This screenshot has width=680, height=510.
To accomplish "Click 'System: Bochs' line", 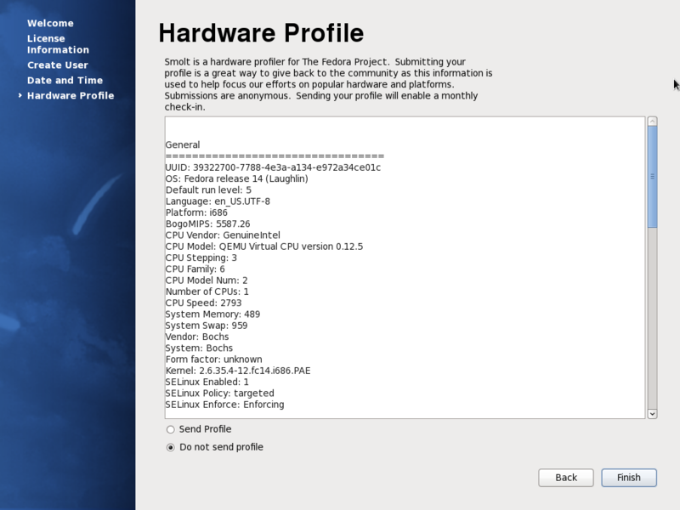I will click(x=199, y=348).
